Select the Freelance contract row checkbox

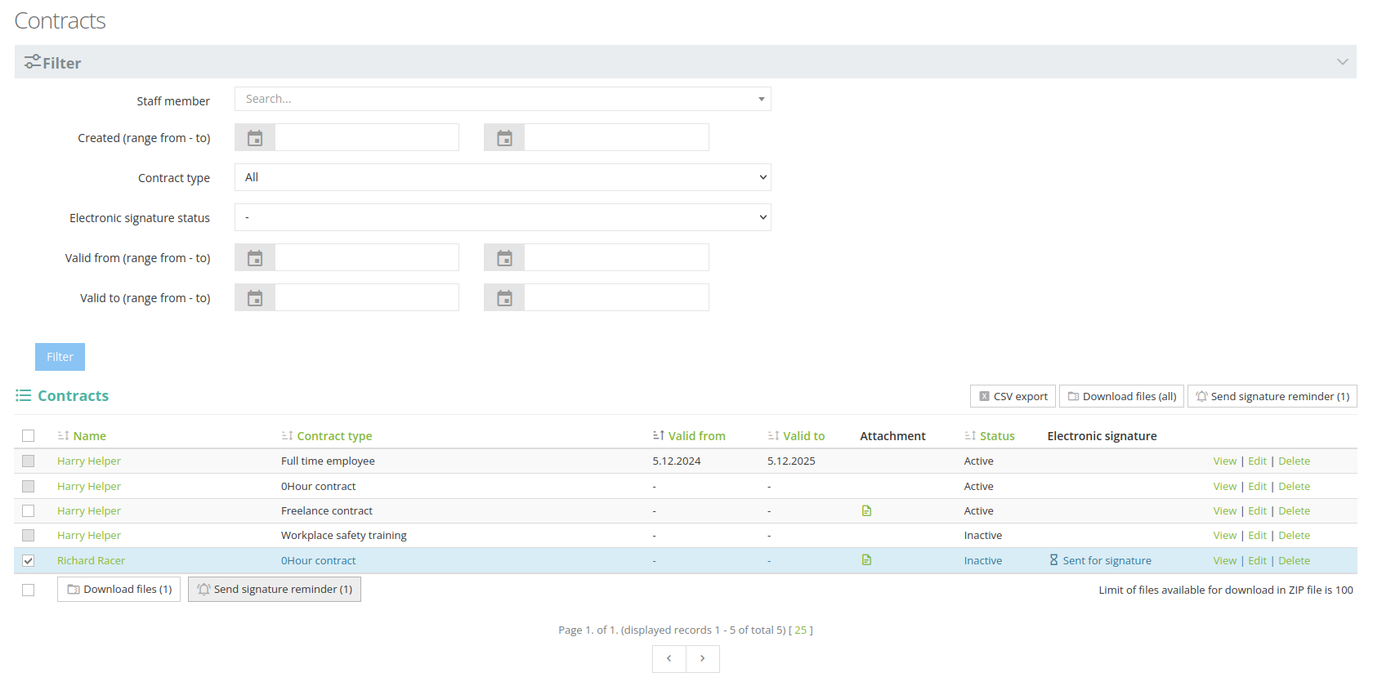coord(29,511)
